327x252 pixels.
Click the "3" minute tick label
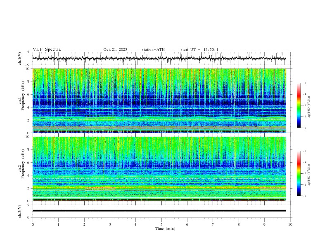[110, 224]
